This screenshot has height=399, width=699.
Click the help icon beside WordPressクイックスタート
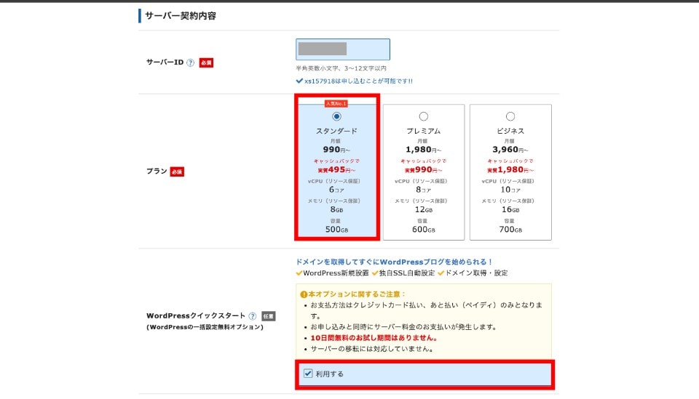253,316
